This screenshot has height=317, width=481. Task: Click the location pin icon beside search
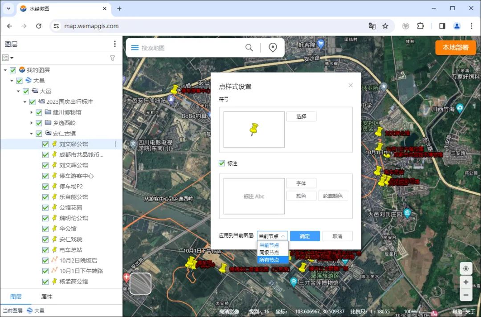coord(273,48)
